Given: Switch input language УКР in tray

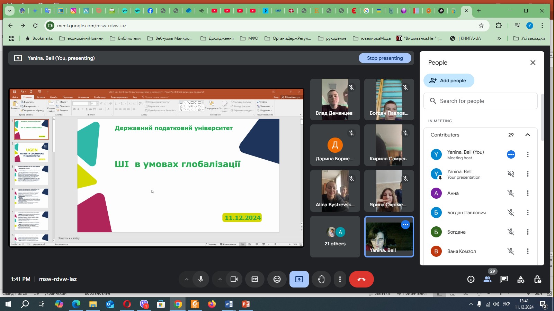Looking at the screenshot, I should click(x=506, y=304).
